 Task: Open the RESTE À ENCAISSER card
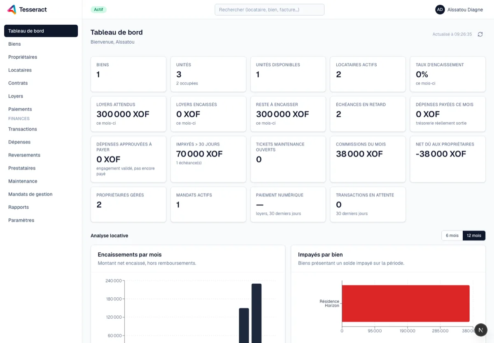288,114
